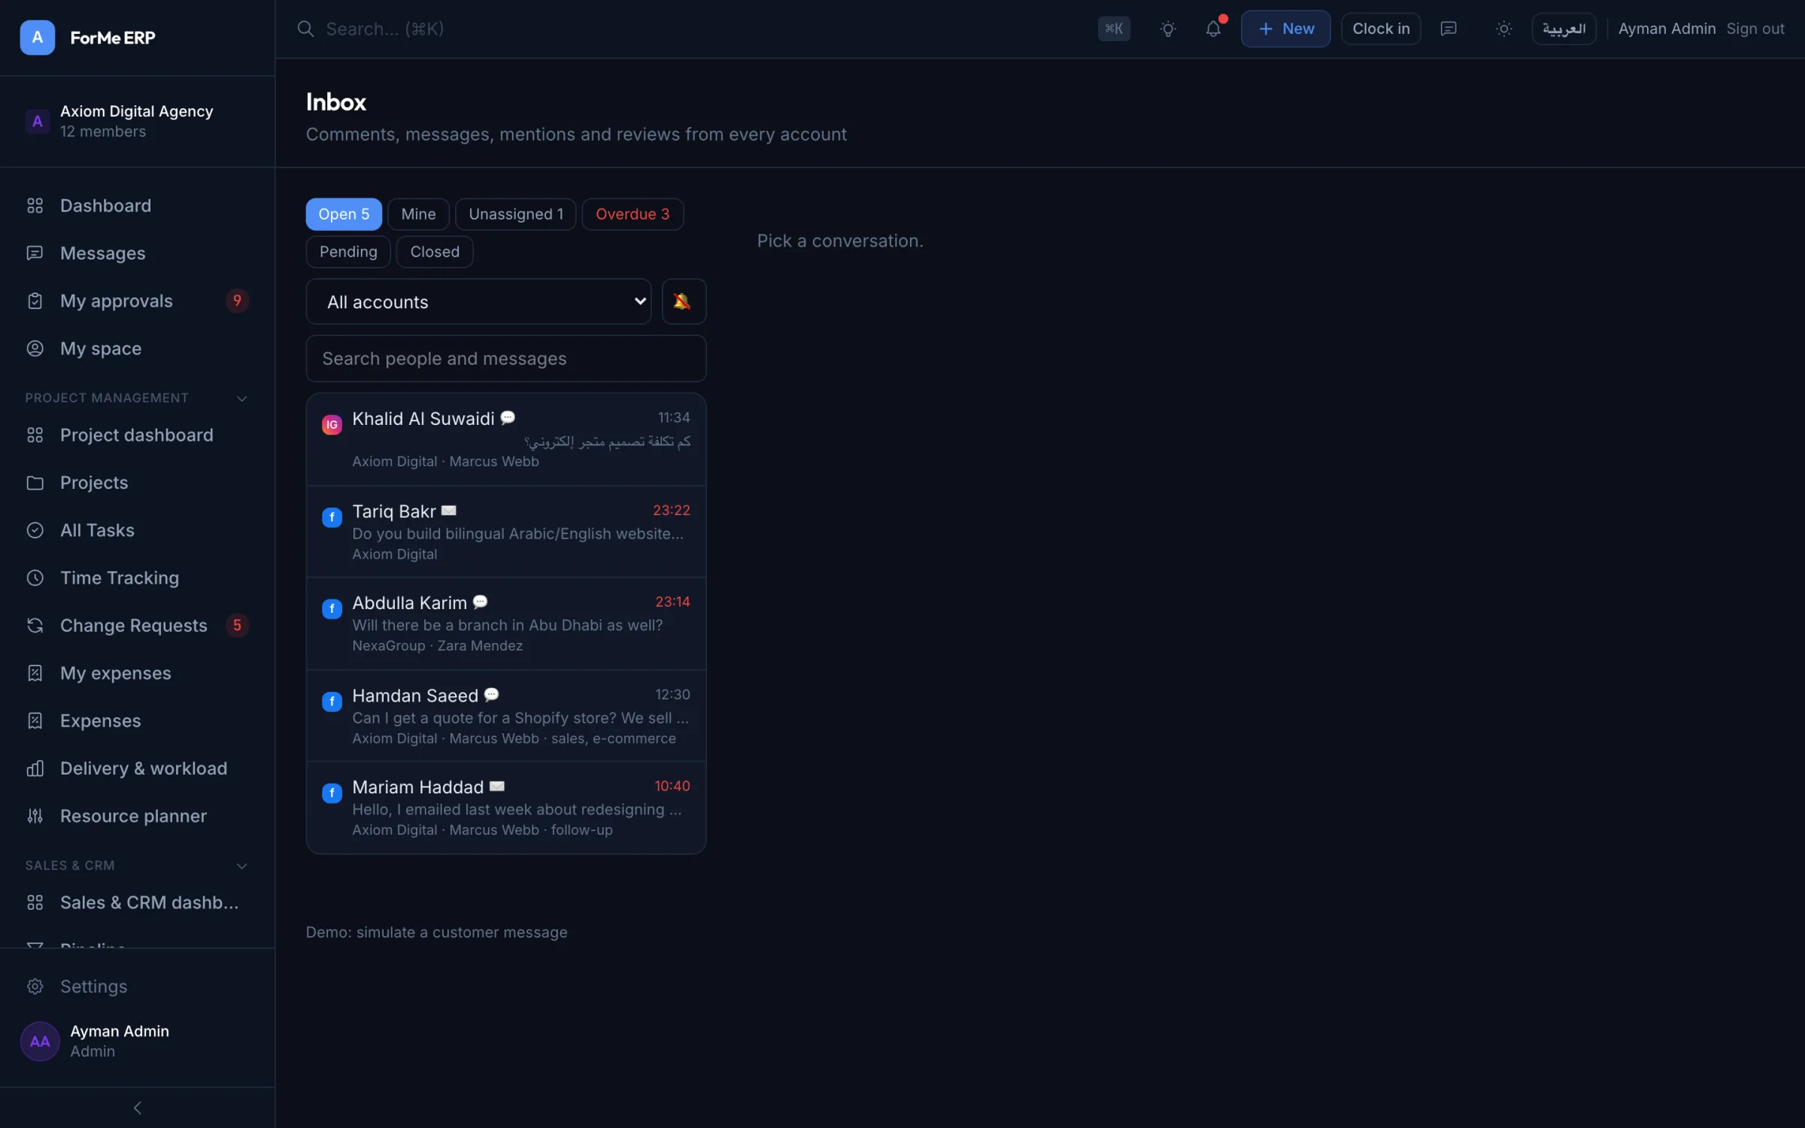Click the lightbulb tips icon

[x=1168, y=29]
